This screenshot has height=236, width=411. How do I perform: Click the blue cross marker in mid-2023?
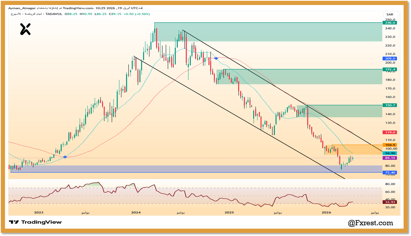[65, 157]
